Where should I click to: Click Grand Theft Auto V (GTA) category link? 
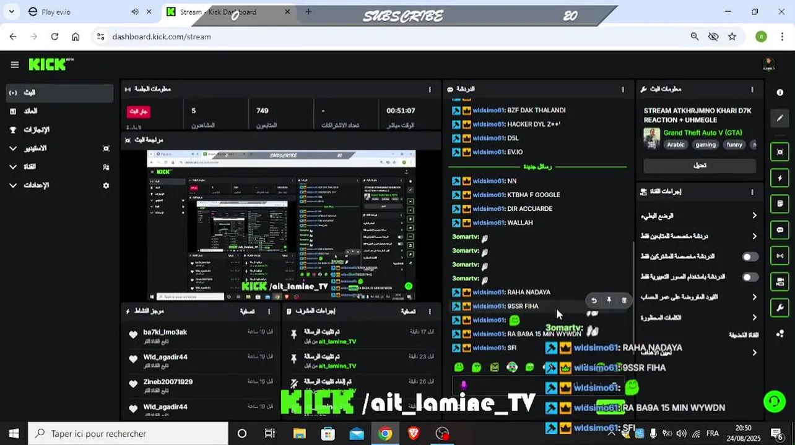pos(703,133)
